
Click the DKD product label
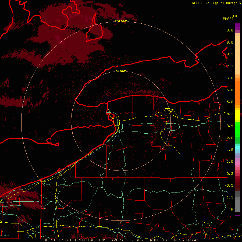pos(236,16)
